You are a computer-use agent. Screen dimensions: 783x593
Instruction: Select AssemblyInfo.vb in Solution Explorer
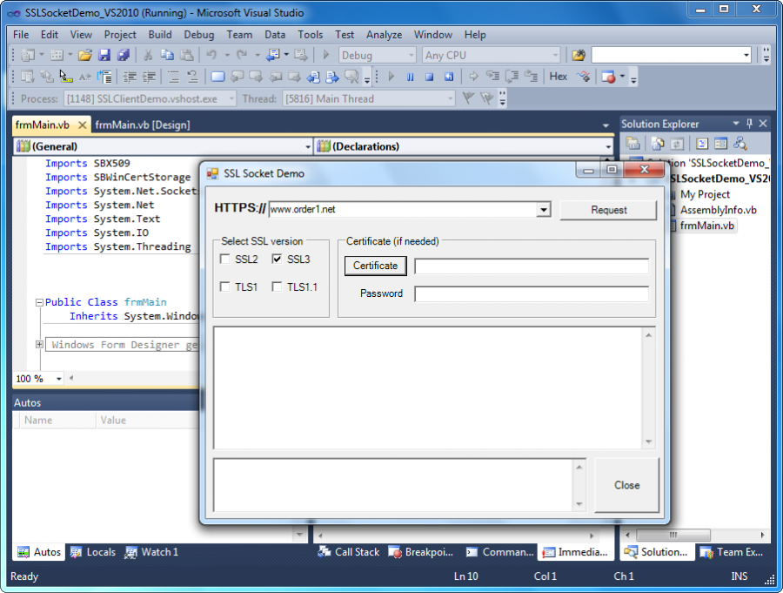(718, 210)
